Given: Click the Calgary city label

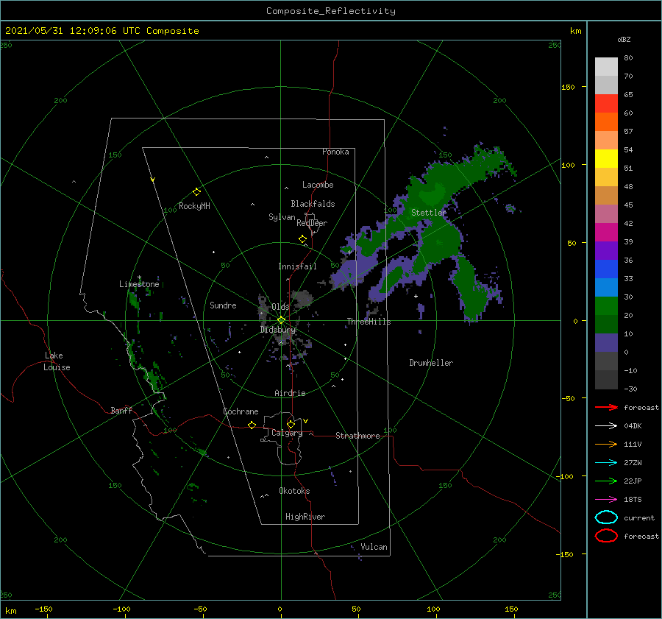Looking at the screenshot, I should tap(287, 433).
